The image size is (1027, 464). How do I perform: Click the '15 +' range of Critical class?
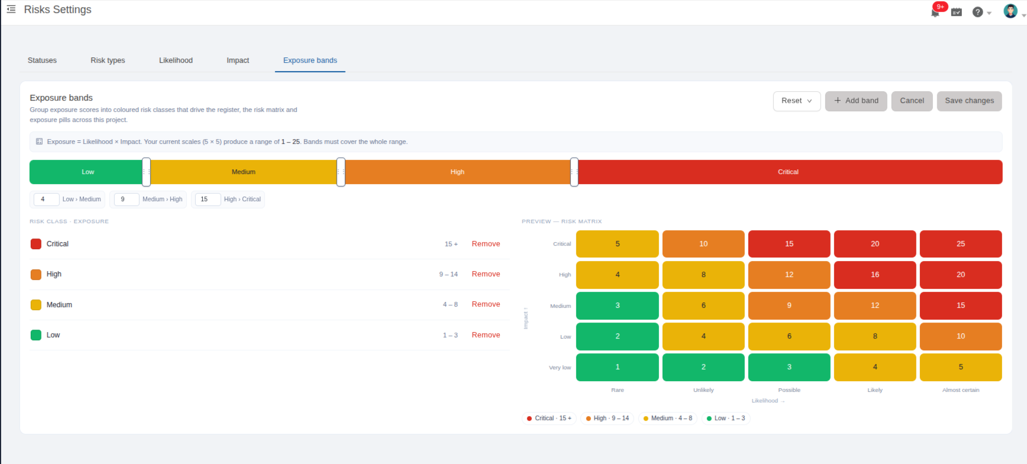point(451,244)
